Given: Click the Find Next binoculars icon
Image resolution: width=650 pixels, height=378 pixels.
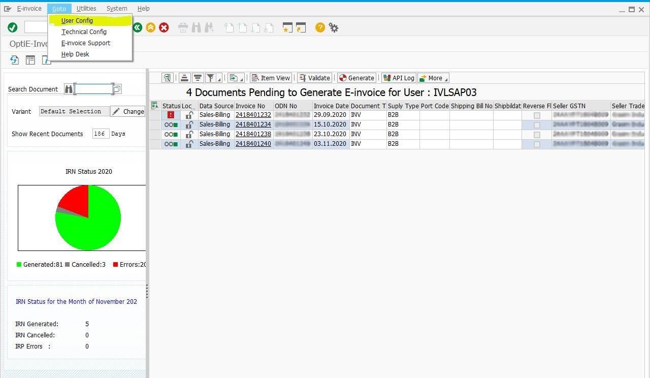Looking at the screenshot, I should pyautogui.click(x=209, y=27).
